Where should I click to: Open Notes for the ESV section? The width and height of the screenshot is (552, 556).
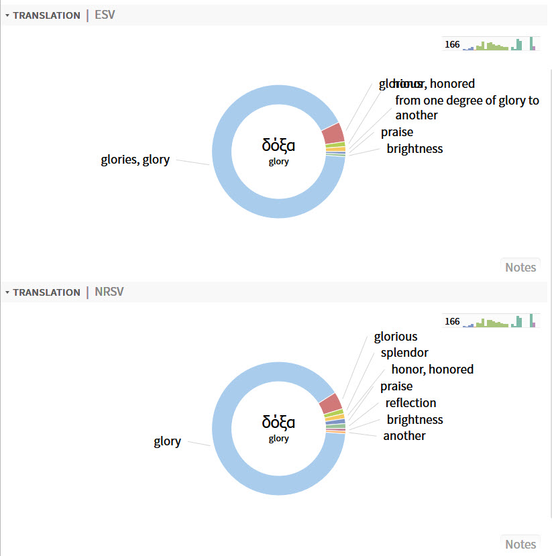click(520, 267)
